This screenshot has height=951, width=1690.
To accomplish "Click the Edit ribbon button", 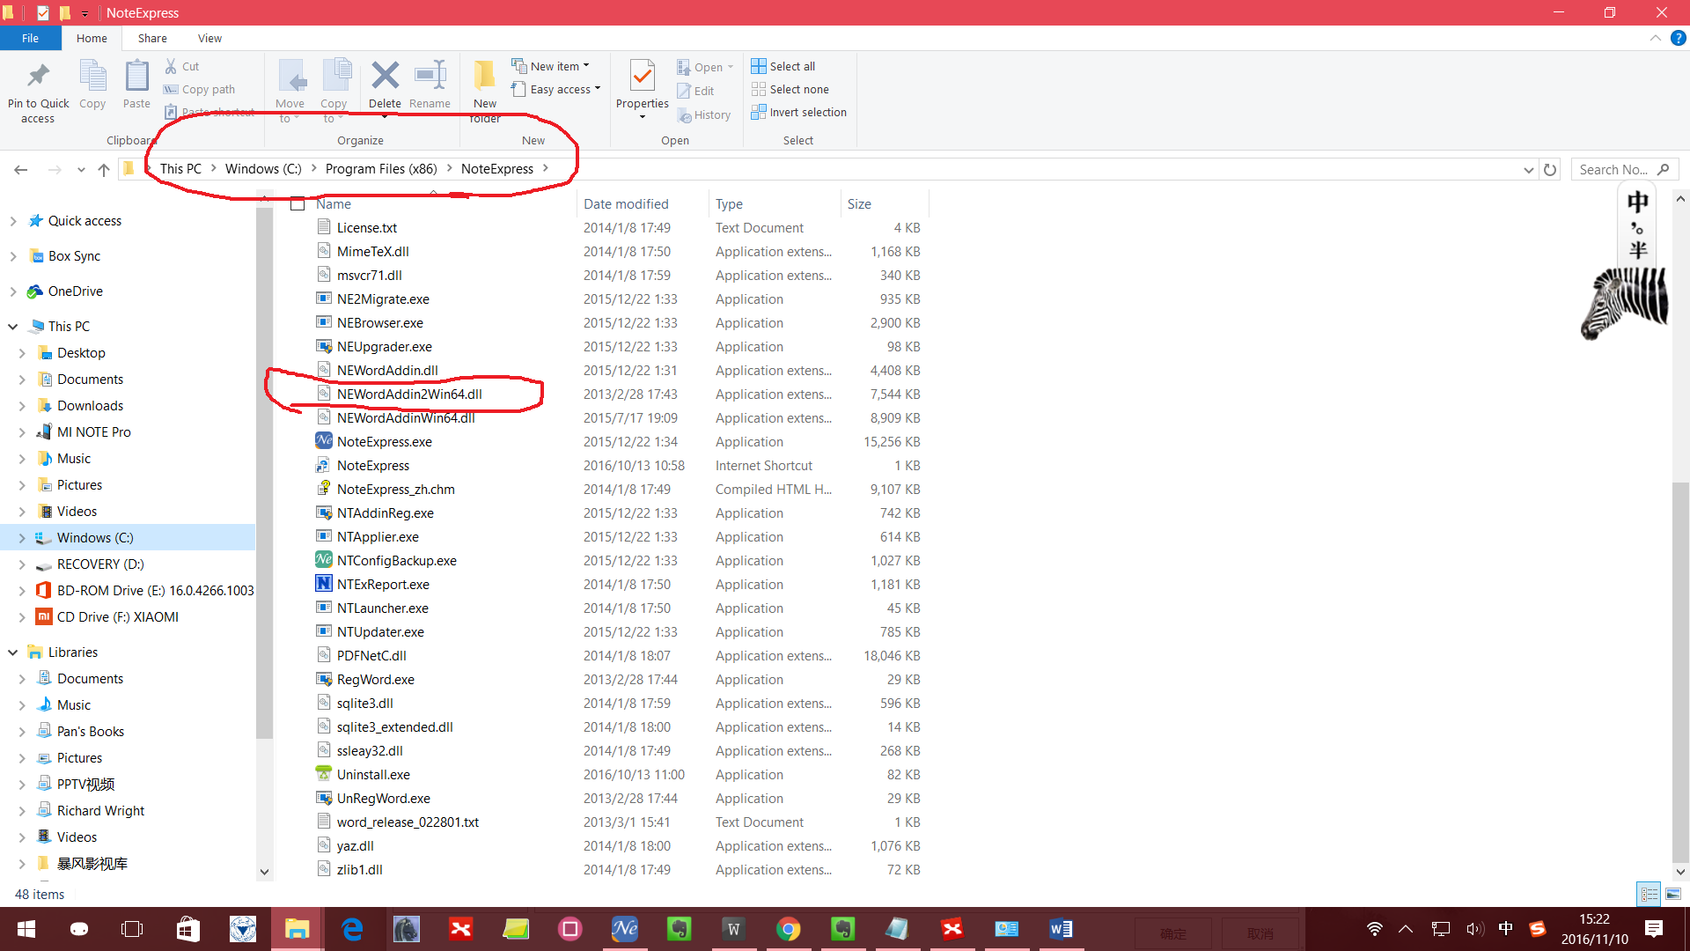I will pyautogui.click(x=695, y=91).
